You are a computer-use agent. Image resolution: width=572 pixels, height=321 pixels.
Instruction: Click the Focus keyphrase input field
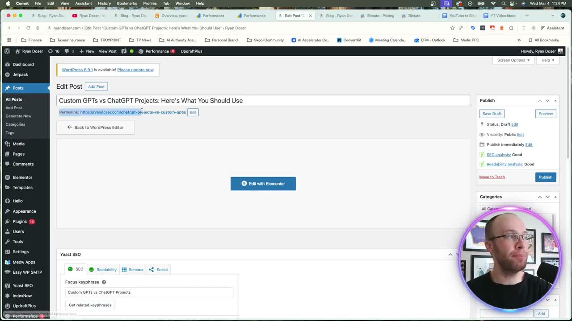[149, 292]
